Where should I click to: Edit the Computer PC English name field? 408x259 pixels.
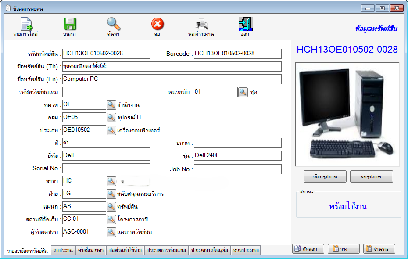(x=172, y=79)
